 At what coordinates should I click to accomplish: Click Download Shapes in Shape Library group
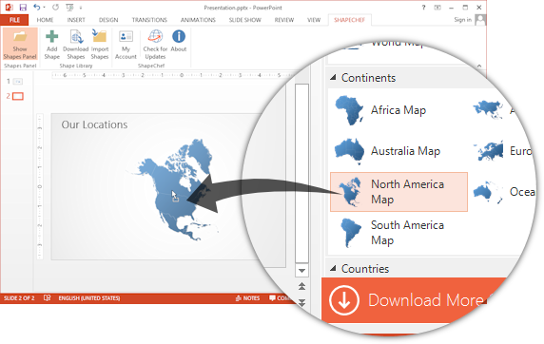76,45
